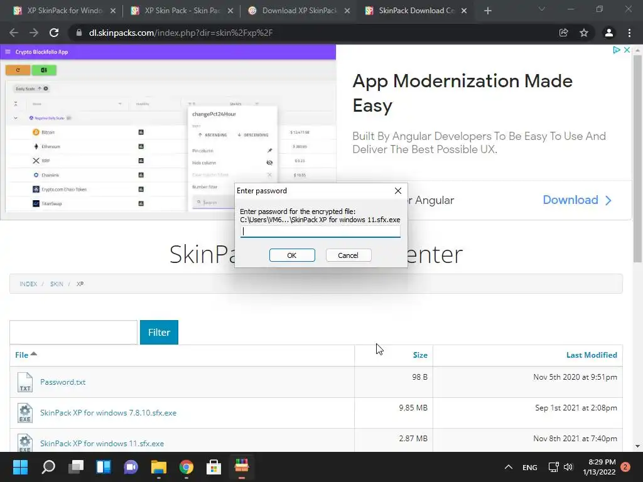Download SkinPack XP for windows 7.8.10.sfx.exe
This screenshot has width=643, height=482.
coord(108,413)
